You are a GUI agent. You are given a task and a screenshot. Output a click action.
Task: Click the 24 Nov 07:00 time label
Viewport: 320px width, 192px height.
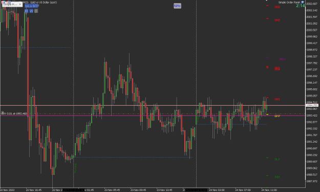[243, 190]
